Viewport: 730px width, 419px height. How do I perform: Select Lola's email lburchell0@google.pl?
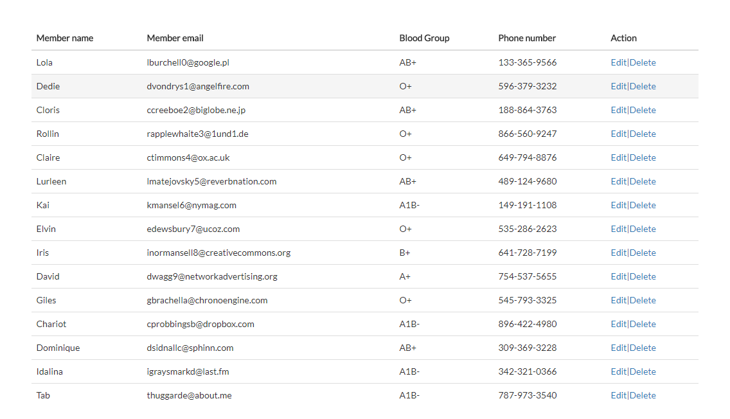(188, 62)
